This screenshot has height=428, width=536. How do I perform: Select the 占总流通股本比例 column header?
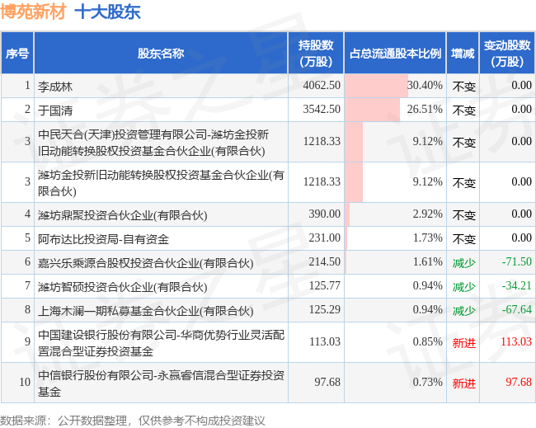395,54
